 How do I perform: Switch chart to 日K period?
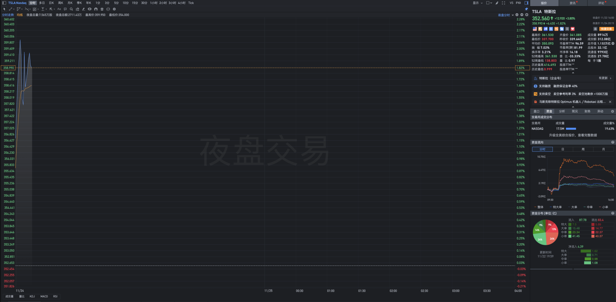[x=51, y=3]
